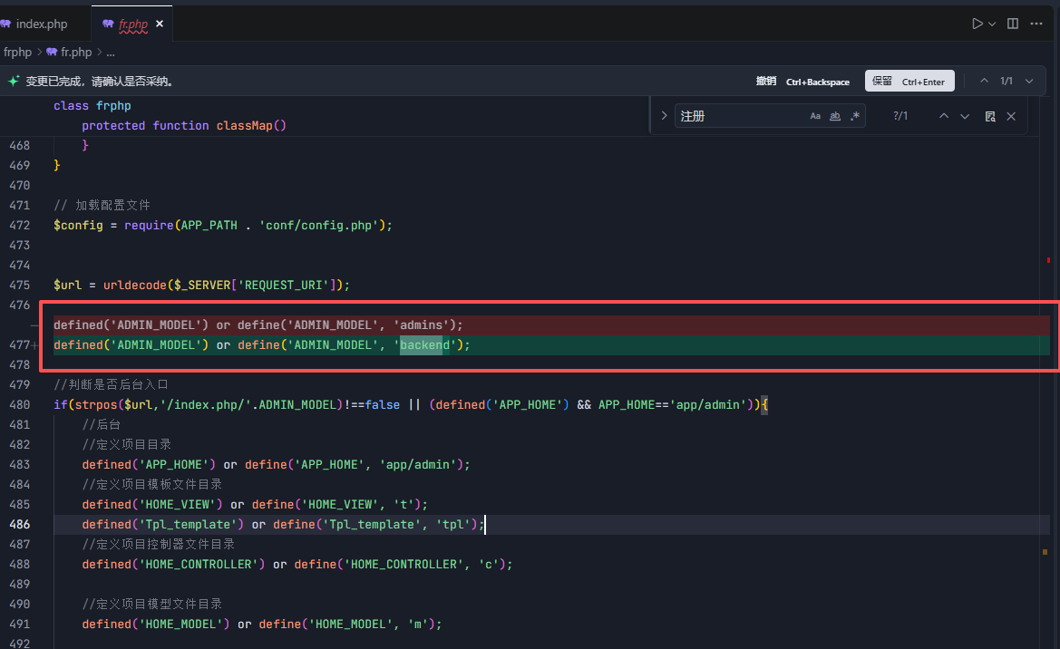Go to previous change in 1/1 navigator
This screenshot has width=1060, height=649.
[985, 82]
